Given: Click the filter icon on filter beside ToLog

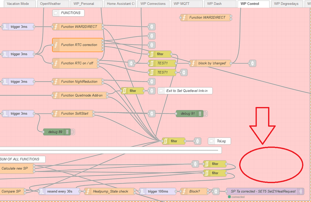Looking at the screenshot, I should (x=166, y=141).
